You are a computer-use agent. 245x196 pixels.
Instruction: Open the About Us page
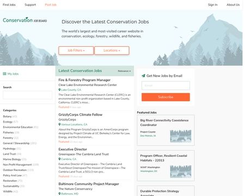[233, 5]
